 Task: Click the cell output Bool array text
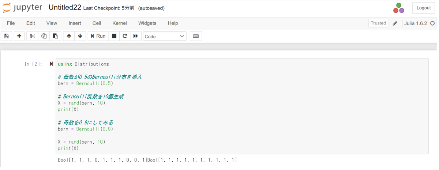[x=147, y=160]
